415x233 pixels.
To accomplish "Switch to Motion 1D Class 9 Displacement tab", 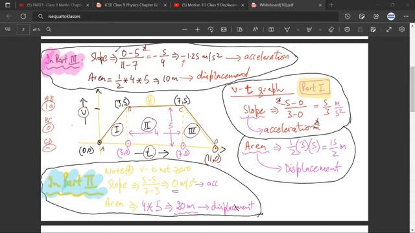I will [209, 5].
